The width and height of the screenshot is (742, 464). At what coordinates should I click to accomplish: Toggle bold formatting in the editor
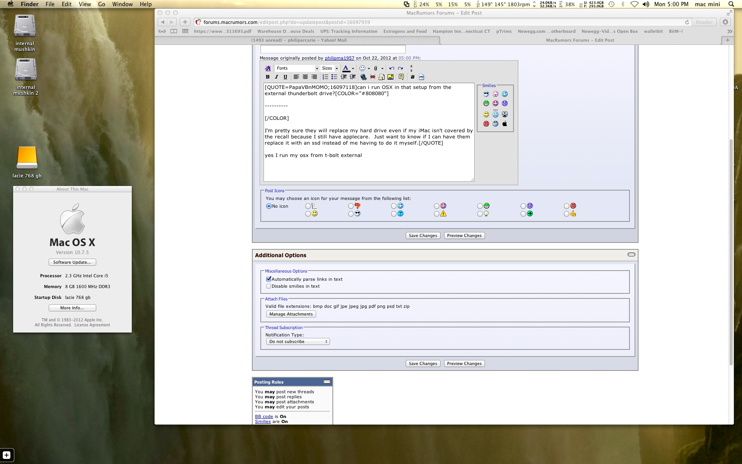click(267, 77)
